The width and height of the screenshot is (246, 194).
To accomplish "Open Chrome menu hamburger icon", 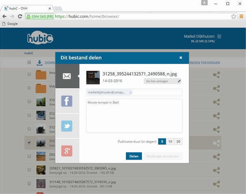I will (242, 16).
